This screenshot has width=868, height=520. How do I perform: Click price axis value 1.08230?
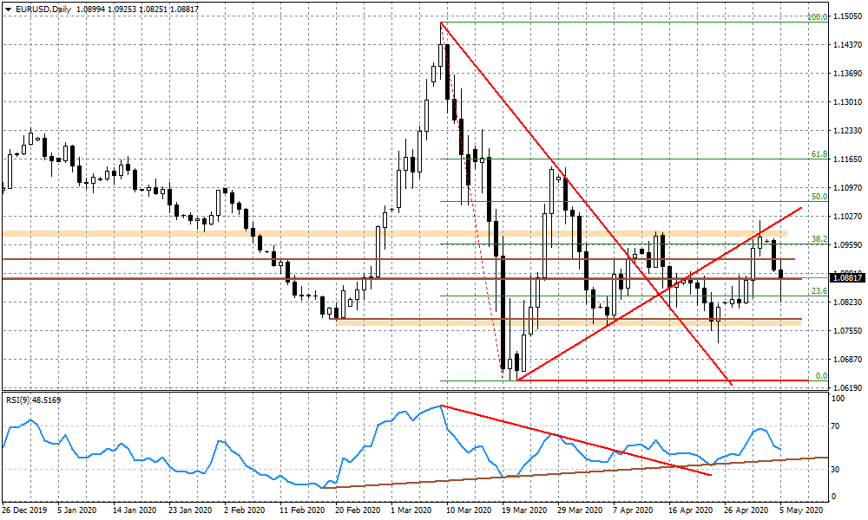[x=847, y=302]
